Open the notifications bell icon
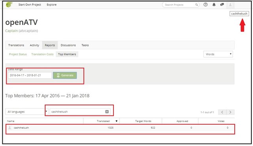The width and height of the screenshot is (253, 146). tap(214, 5)
